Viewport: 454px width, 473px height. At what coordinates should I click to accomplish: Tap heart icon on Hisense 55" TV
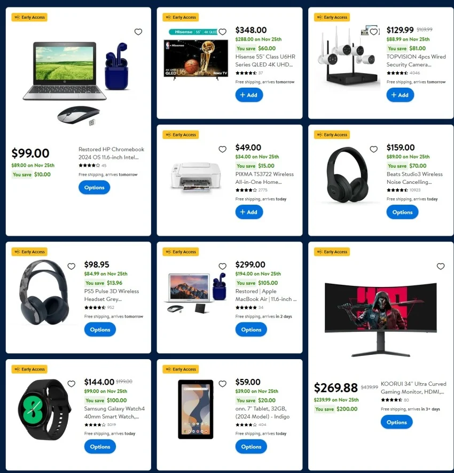click(x=223, y=32)
